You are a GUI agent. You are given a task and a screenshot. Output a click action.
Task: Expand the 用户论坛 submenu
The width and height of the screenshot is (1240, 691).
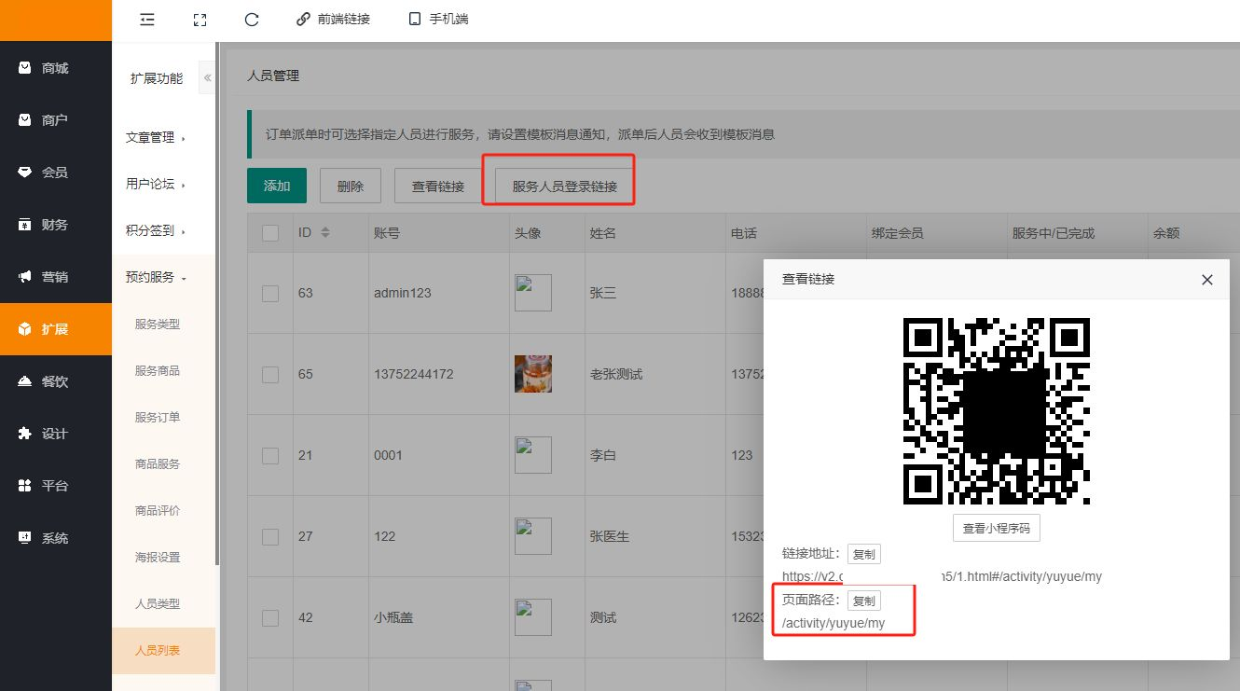[x=156, y=184]
